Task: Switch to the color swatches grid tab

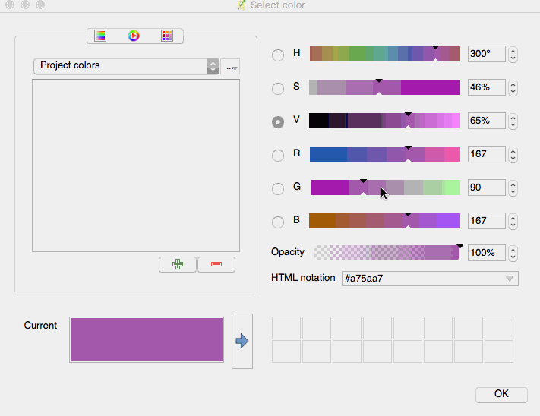Action: [x=167, y=36]
